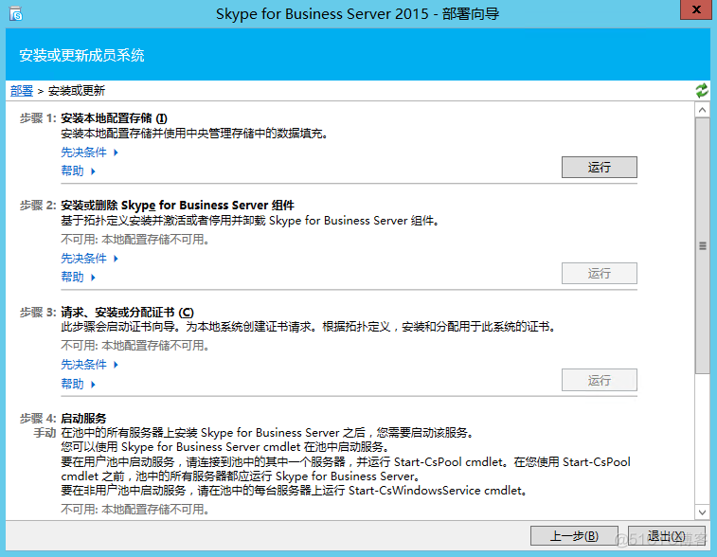
Task: Expand 帮助 under step 1
Action: point(79,171)
